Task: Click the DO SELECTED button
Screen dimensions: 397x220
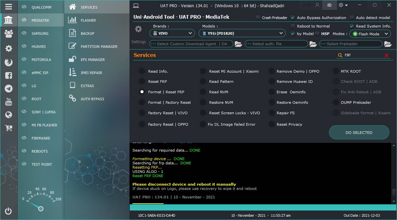Action: (x=359, y=133)
